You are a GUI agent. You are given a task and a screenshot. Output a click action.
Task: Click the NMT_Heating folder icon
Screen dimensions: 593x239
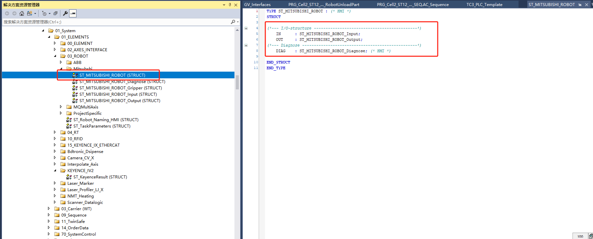coord(63,196)
